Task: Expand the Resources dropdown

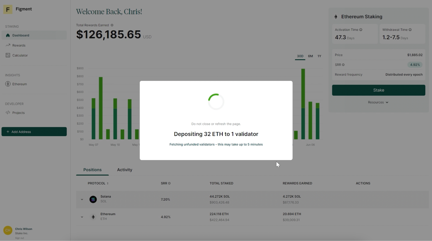Action: pos(378,102)
